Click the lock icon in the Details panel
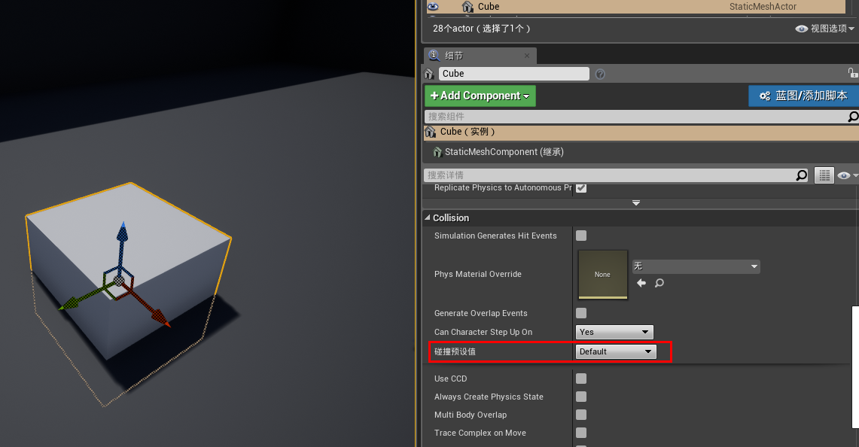859x447 pixels. [x=853, y=72]
